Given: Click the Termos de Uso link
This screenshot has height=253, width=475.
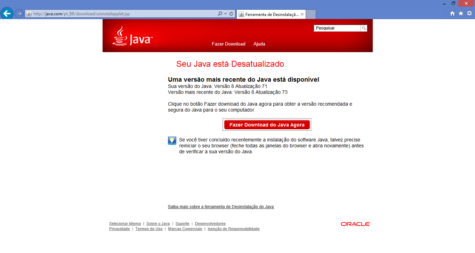Looking at the screenshot, I should (x=149, y=229).
